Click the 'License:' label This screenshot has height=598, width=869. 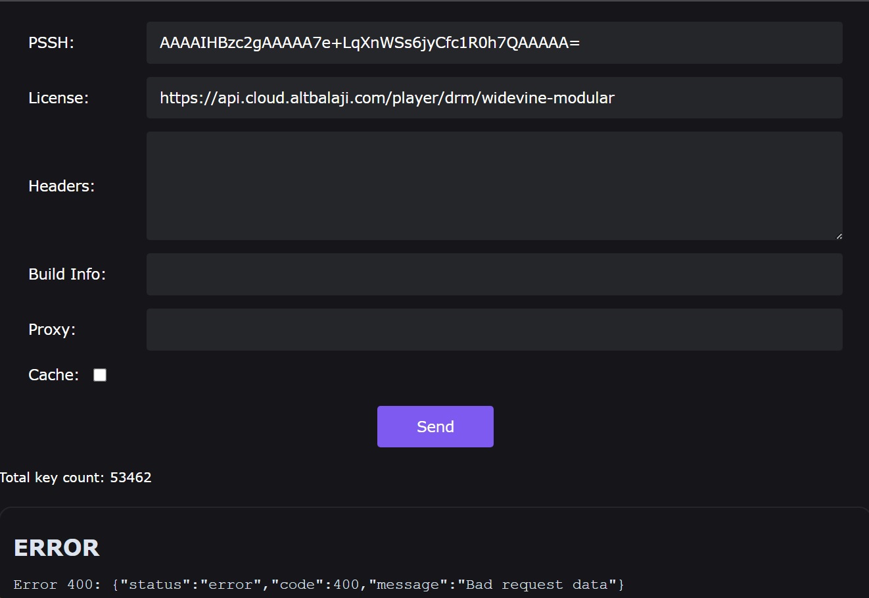[59, 98]
